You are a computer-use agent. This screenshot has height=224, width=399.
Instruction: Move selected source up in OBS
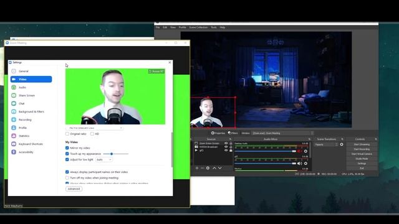point(214,168)
